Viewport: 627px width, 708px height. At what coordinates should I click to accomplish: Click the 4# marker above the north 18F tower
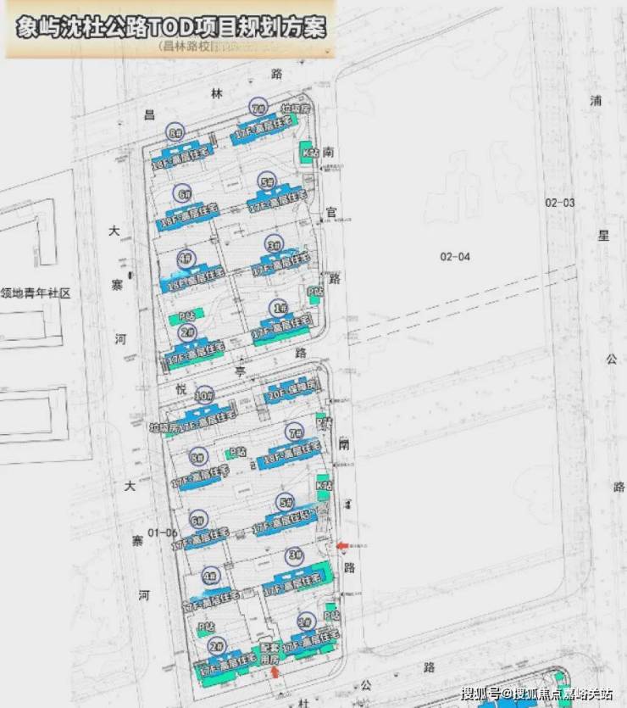coord(186,259)
